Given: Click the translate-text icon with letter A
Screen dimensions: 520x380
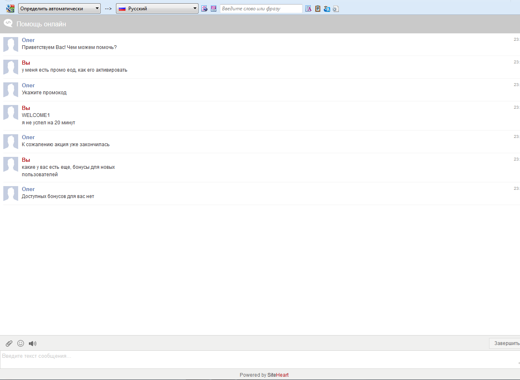Looking at the screenshot, I should pos(308,9).
